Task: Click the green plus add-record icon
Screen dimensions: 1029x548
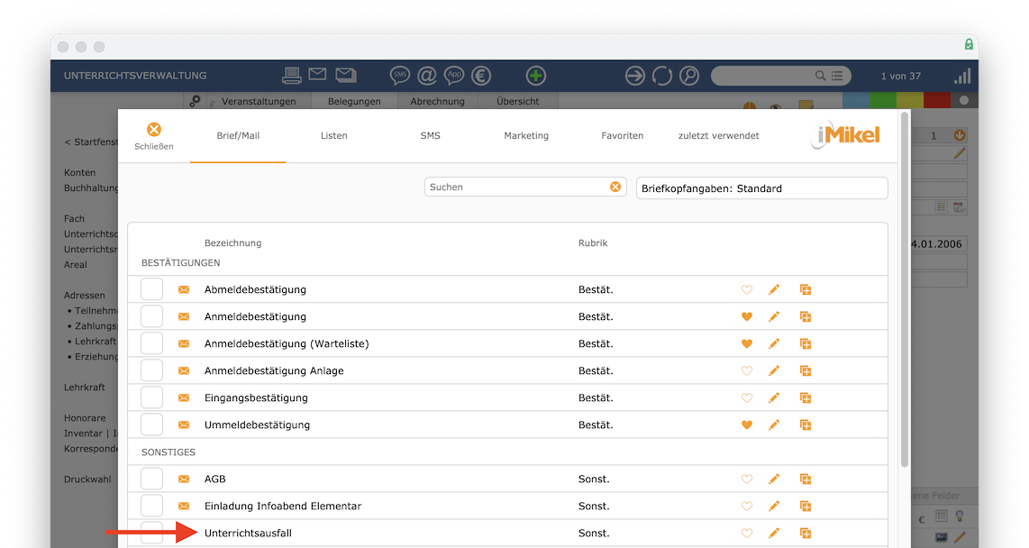Action: [535, 76]
